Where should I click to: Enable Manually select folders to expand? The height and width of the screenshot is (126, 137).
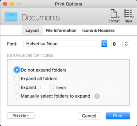coord(17,96)
